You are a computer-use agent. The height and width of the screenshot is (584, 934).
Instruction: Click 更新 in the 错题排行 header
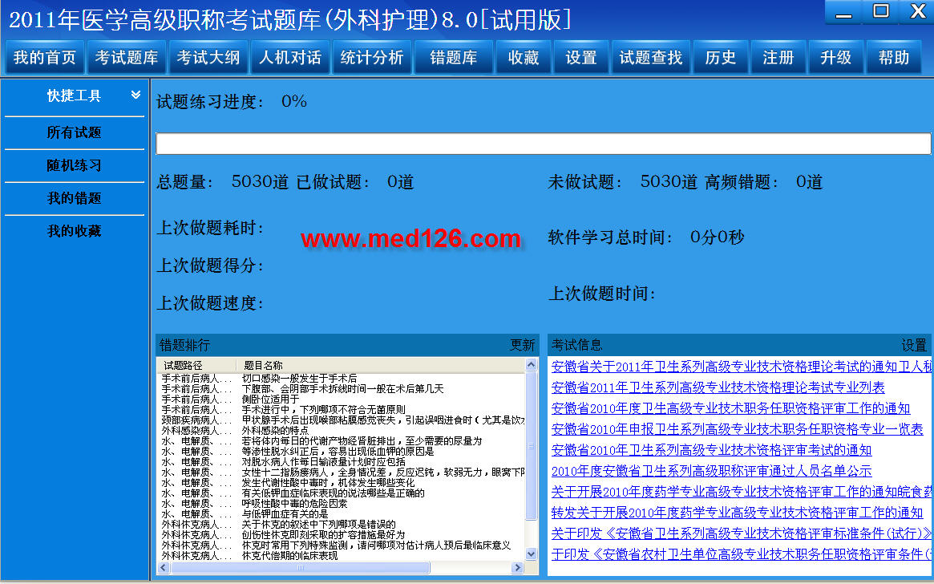pyautogui.click(x=523, y=345)
